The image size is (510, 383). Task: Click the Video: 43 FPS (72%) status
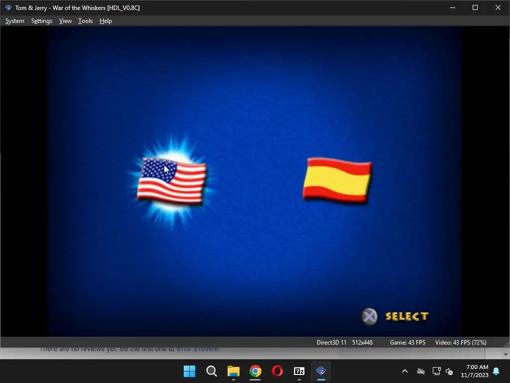[x=461, y=343]
